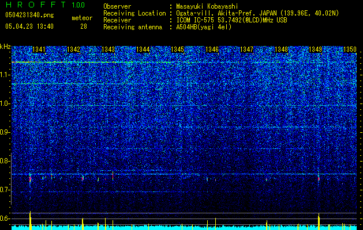Select observer name Masayuki Kobayashi
The image size is (363, 230).
(x=207, y=7)
